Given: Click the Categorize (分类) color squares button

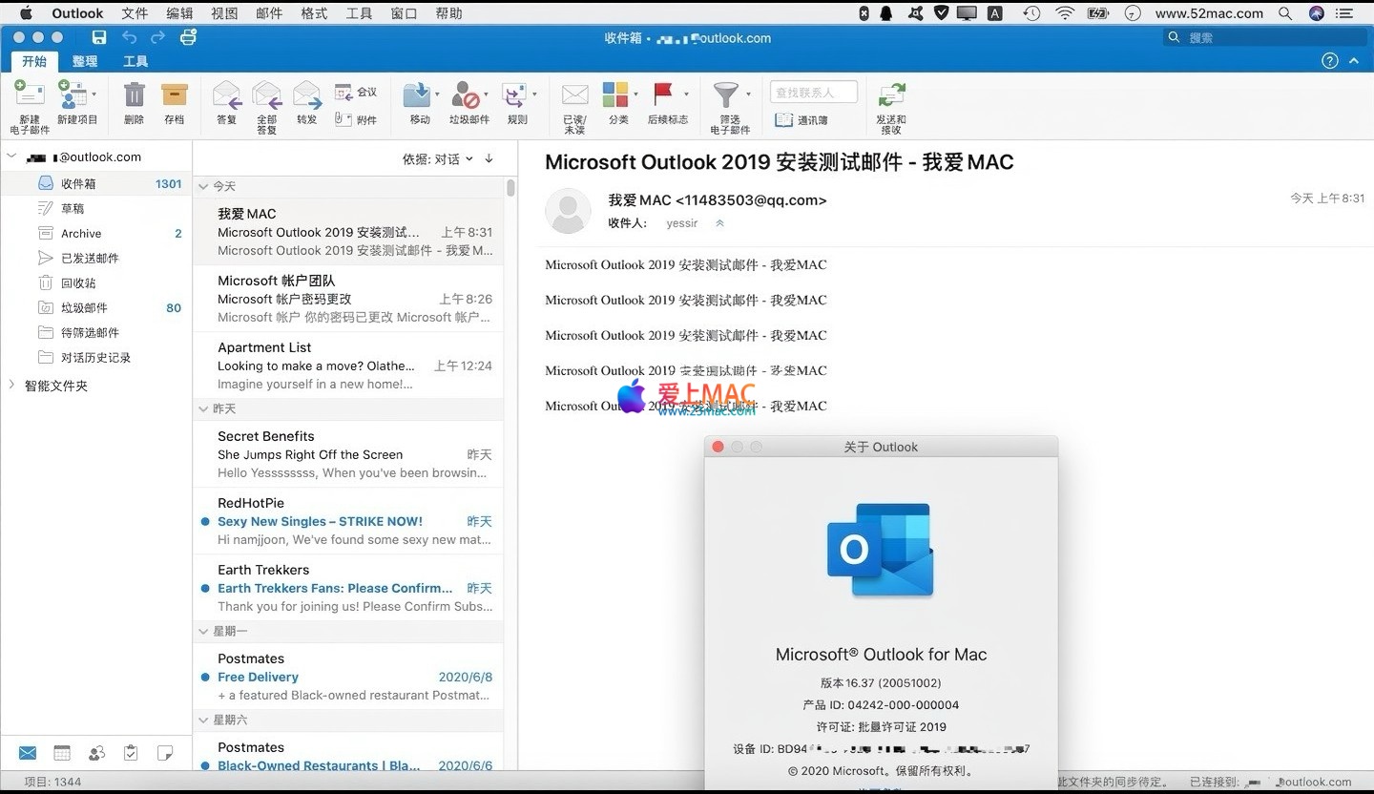Looking at the screenshot, I should click(615, 96).
